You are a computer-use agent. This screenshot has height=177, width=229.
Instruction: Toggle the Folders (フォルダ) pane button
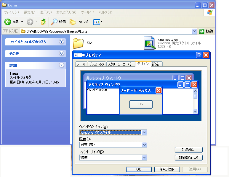click(79, 22)
